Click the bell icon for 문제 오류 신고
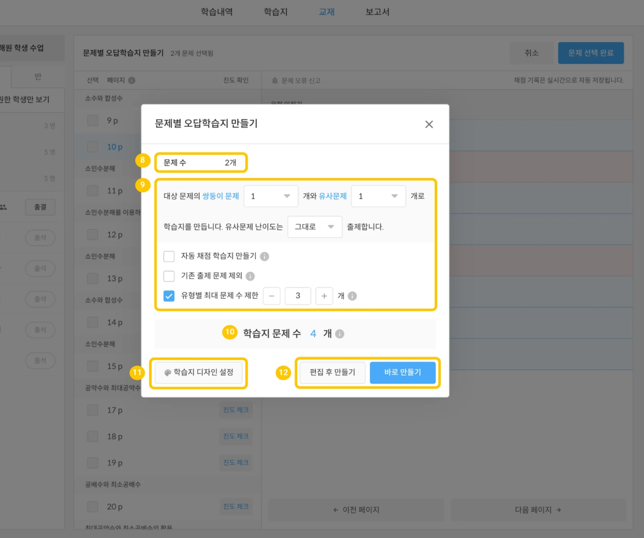 (x=275, y=81)
